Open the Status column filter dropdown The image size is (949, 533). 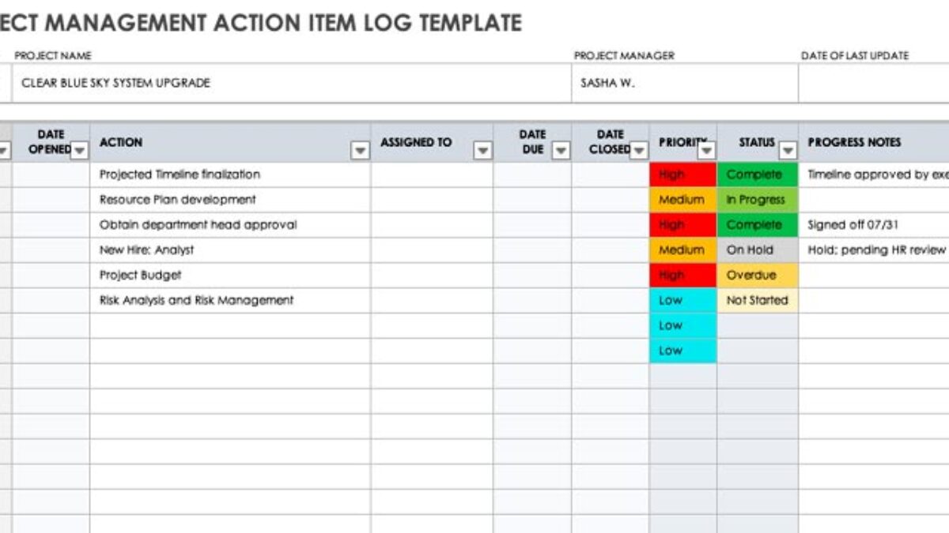[788, 150]
